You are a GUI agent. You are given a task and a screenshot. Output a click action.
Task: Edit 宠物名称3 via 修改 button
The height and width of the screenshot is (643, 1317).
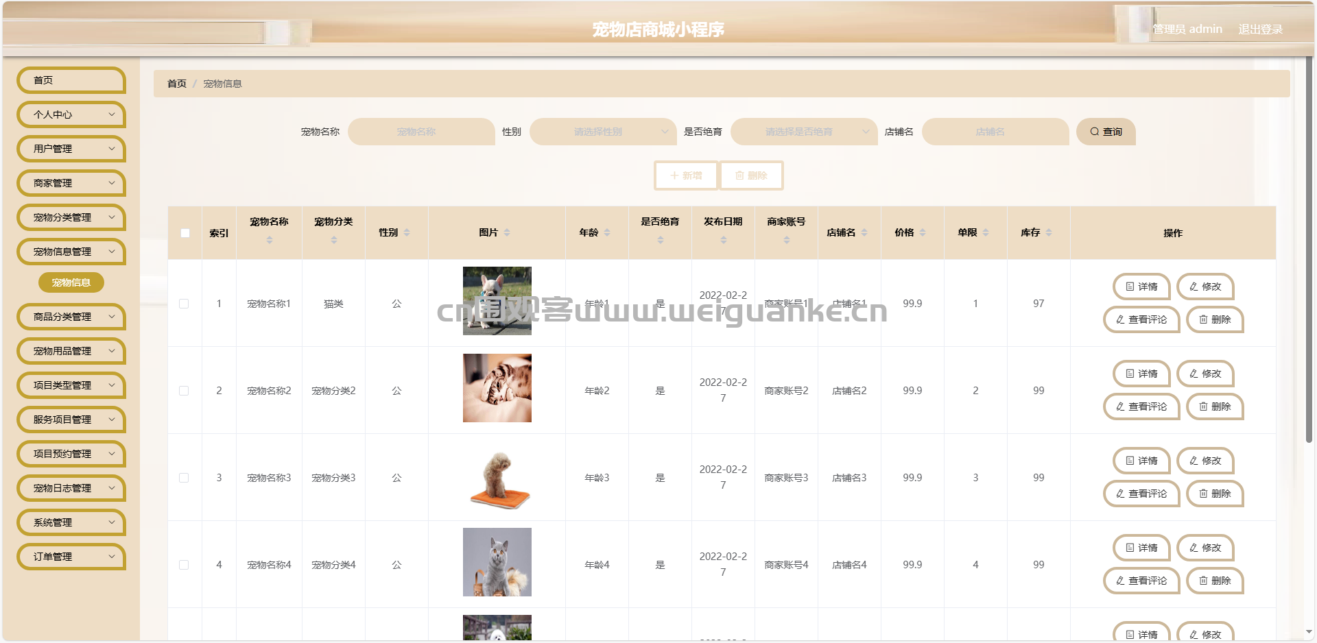coord(1205,461)
